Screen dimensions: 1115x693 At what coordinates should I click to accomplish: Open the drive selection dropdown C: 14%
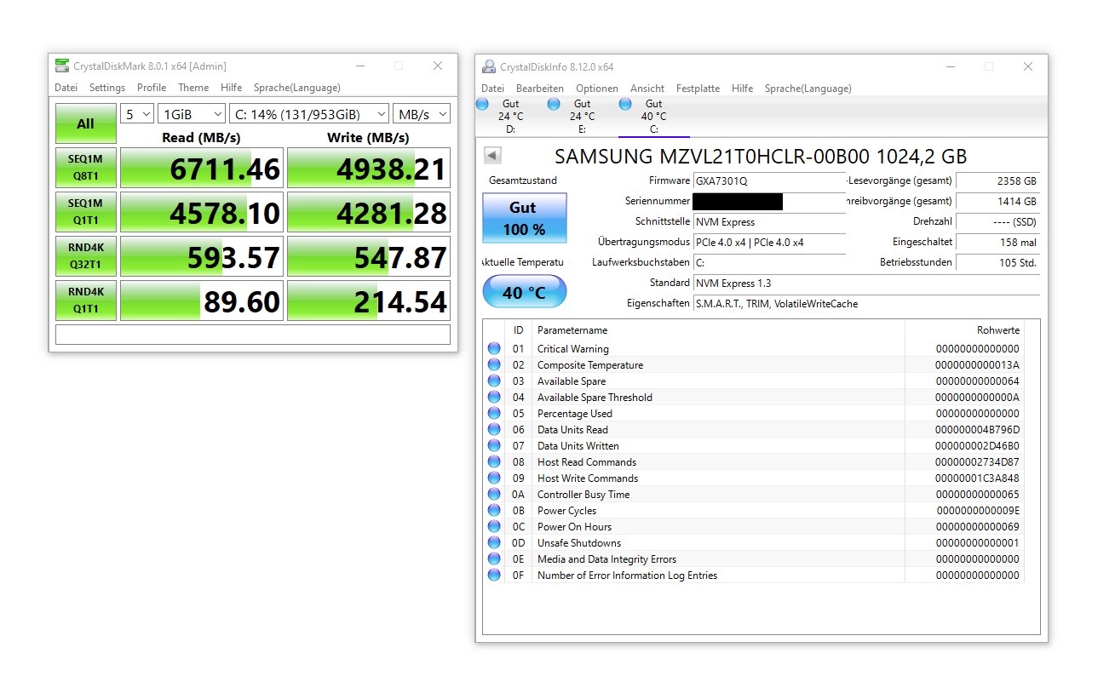click(x=309, y=114)
